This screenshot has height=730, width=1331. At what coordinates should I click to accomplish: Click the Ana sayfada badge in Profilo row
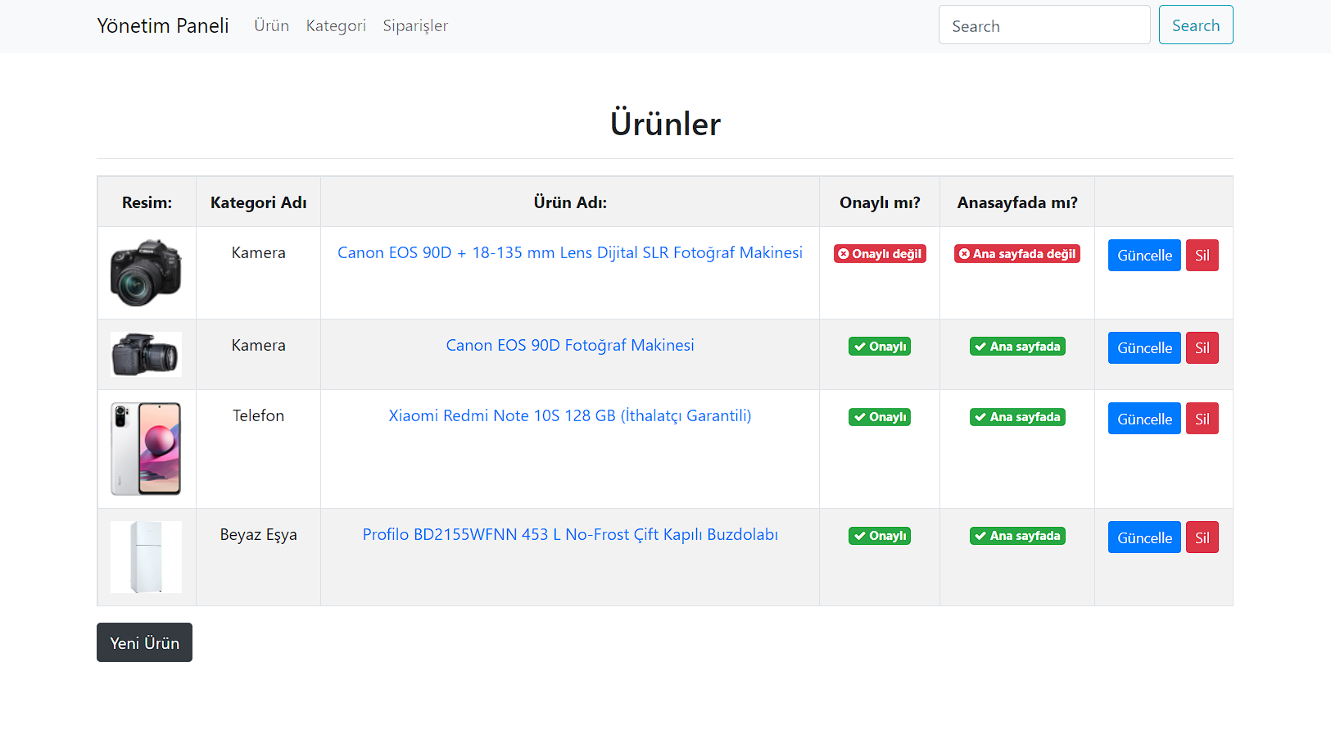pyautogui.click(x=1017, y=536)
